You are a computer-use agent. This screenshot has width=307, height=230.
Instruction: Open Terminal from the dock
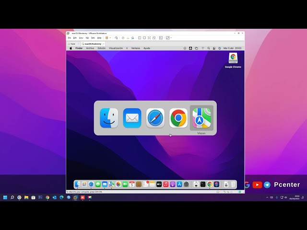pyautogui.click(x=203, y=184)
